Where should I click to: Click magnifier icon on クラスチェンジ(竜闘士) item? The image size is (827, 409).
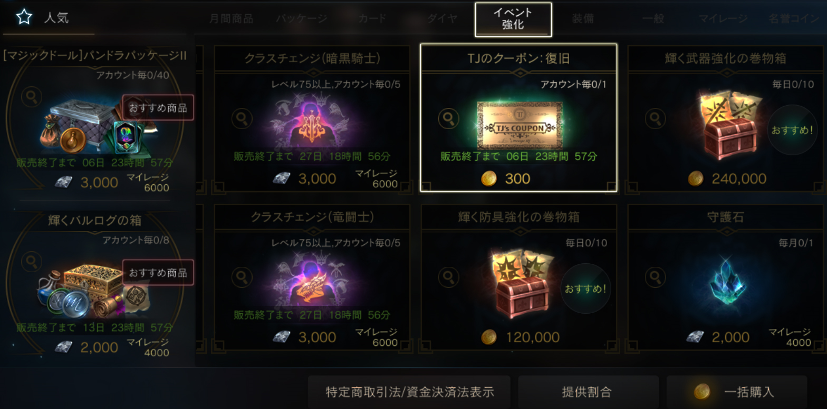point(242,276)
